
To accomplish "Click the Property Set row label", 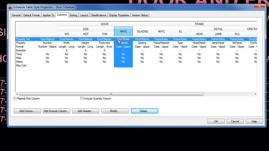I will coord(23,39).
